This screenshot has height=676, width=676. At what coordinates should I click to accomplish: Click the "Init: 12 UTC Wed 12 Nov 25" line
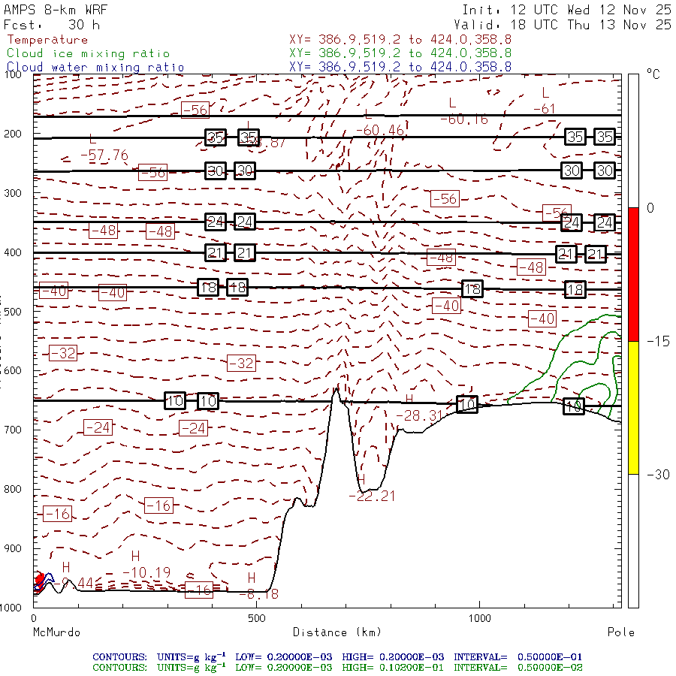[x=566, y=10]
